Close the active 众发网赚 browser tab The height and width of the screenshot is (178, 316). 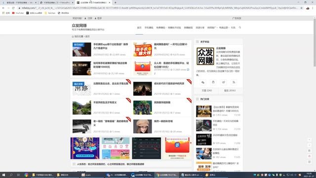(x=110, y=2)
